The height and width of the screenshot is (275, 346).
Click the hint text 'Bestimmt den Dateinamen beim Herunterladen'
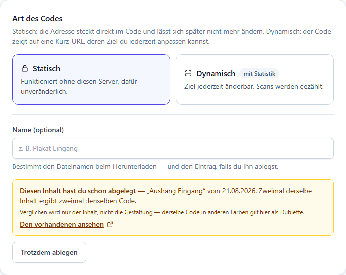(x=85, y=166)
